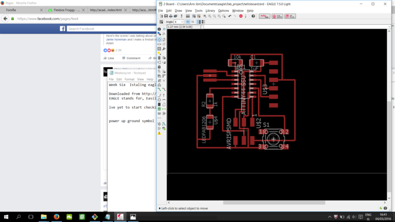Open the Errors warning triangle tool
Image resolution: width=395 pixels, height=222 pixels.
[159, 133]
